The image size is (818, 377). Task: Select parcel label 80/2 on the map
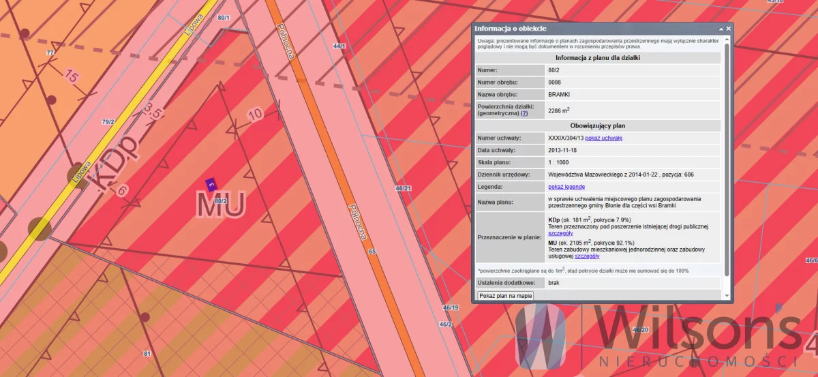tap(220, 201)
